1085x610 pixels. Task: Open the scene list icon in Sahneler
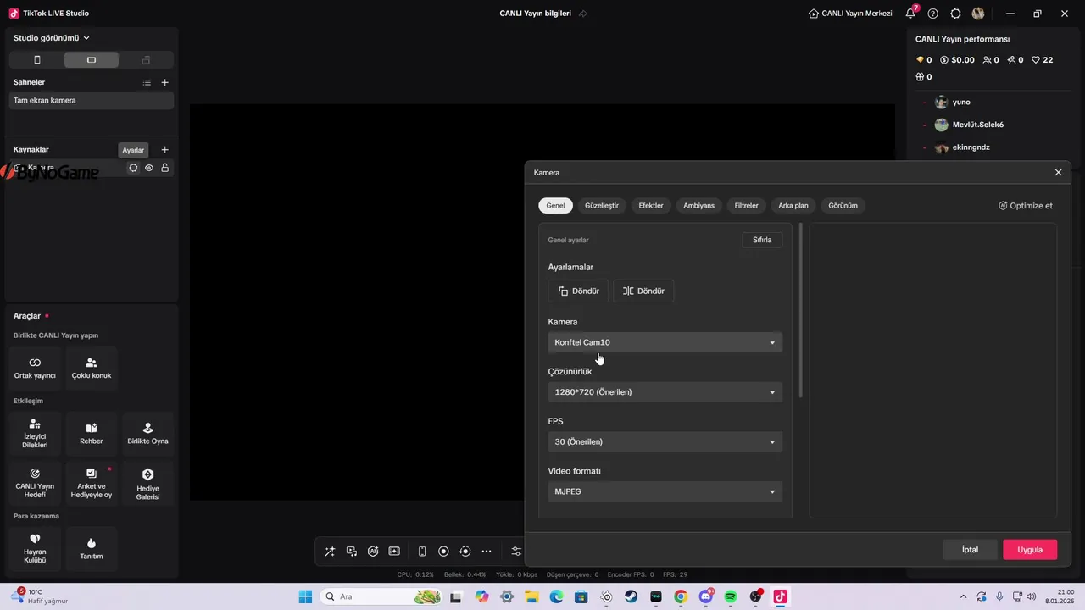point(147,82)
